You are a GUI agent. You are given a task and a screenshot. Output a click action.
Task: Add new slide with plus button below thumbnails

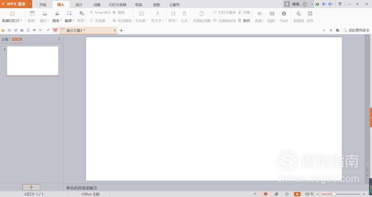(x=31, y=187)
